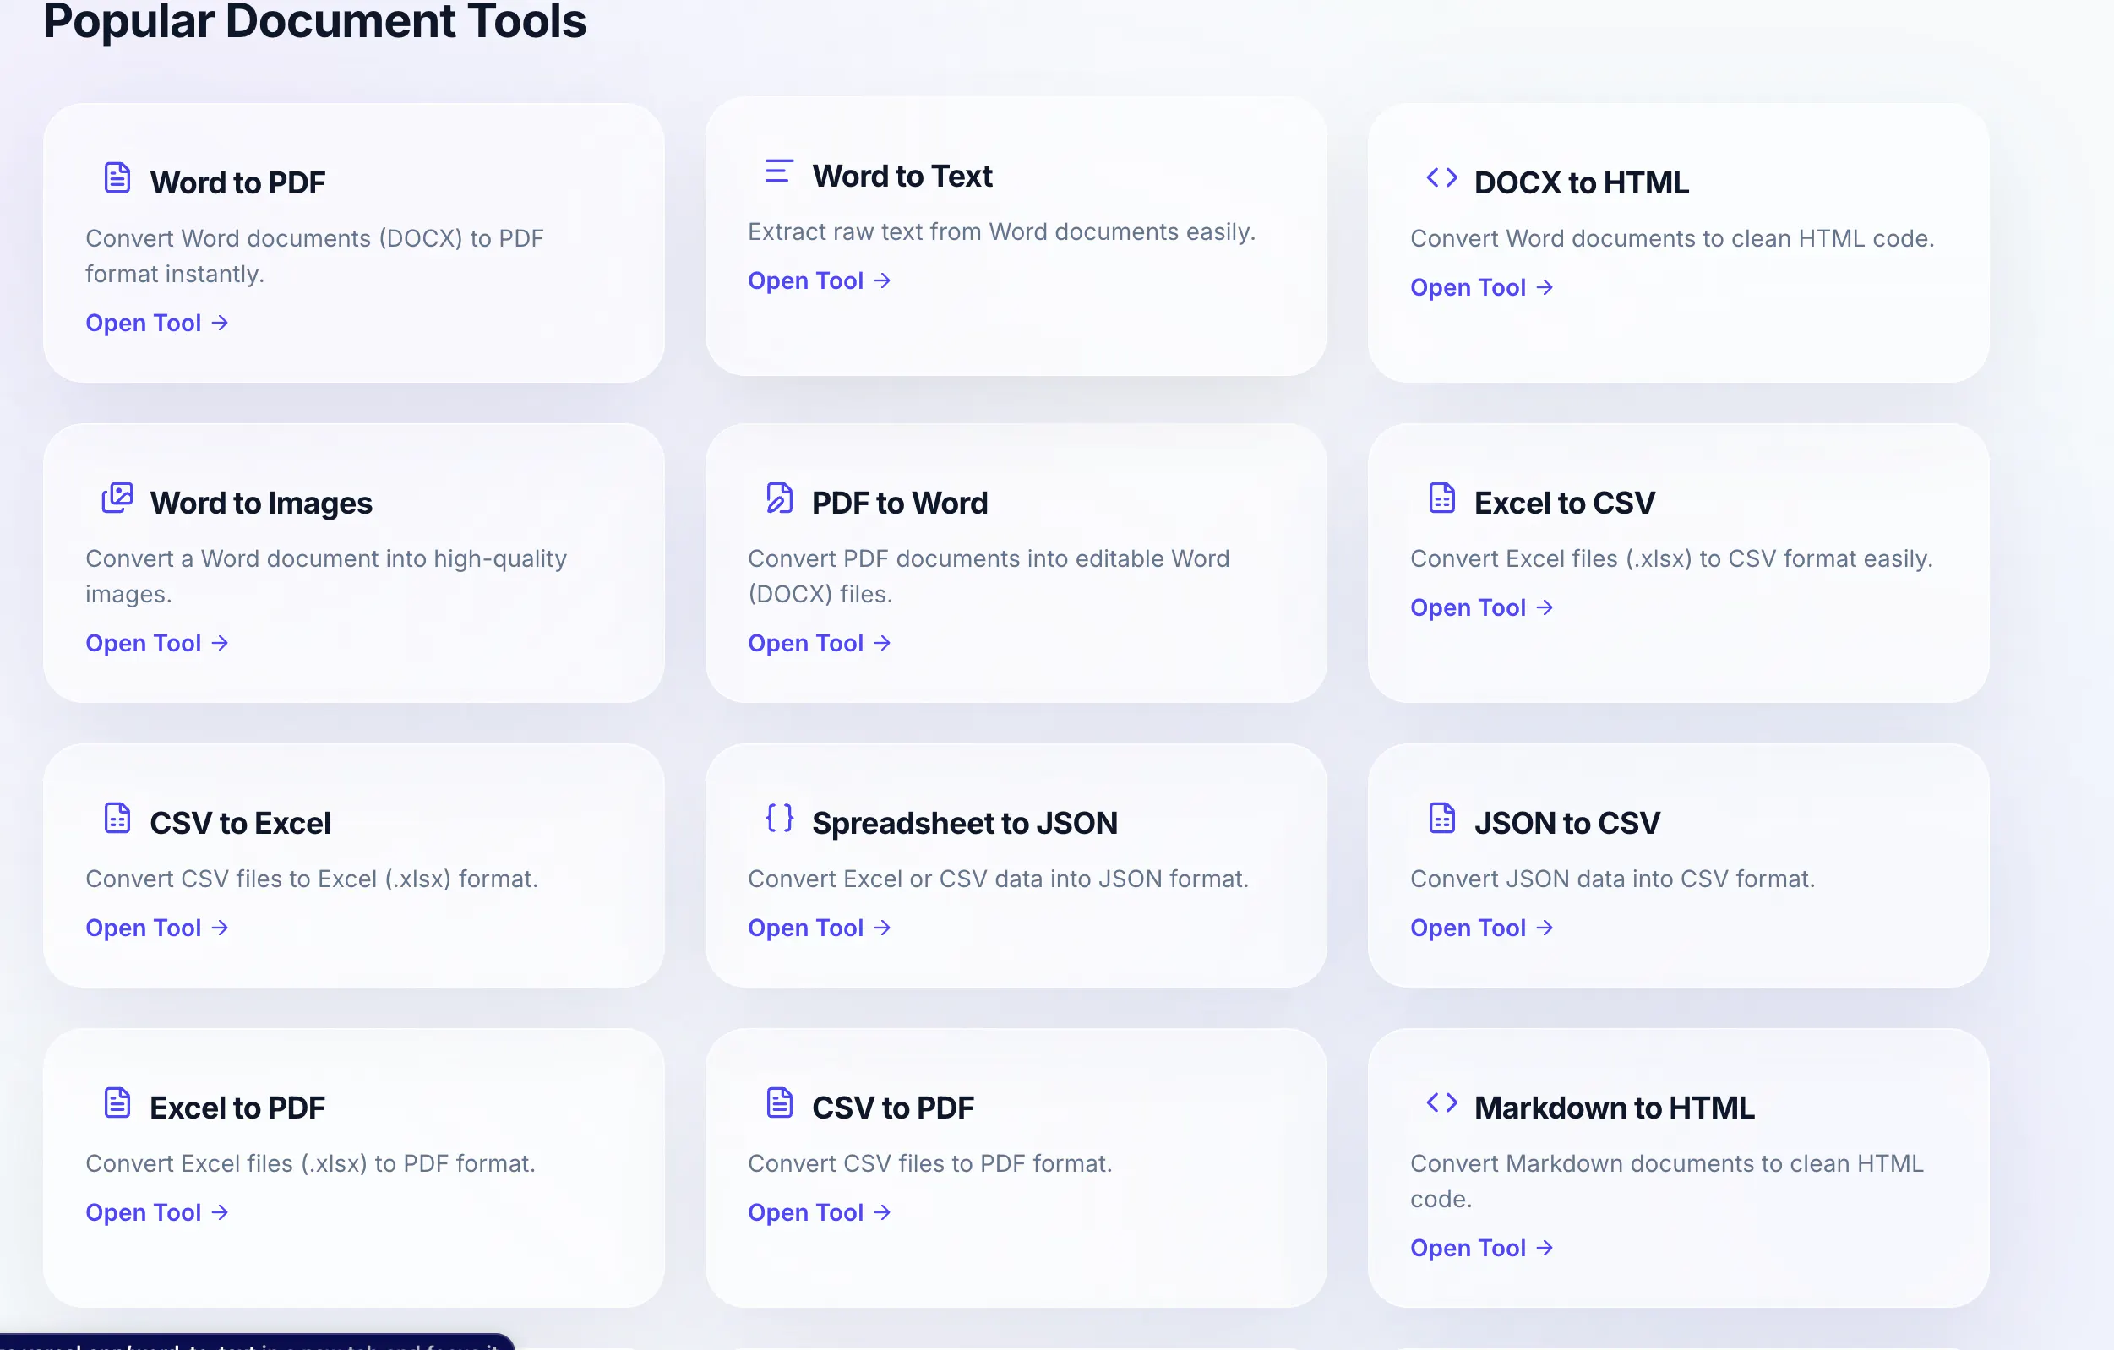
Task: Click the JSON to CSV card title
Action: pyautogui.click(x=1567, y=824)
